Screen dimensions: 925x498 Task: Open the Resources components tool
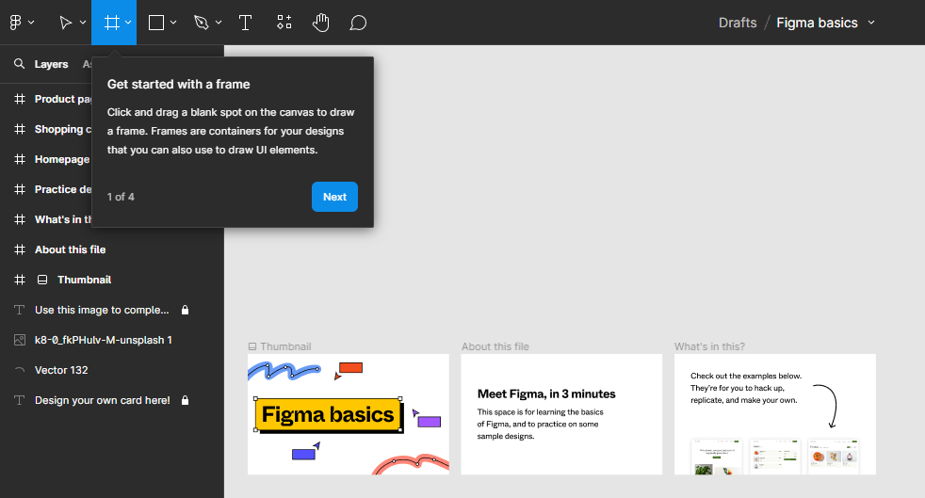point(284,22)
